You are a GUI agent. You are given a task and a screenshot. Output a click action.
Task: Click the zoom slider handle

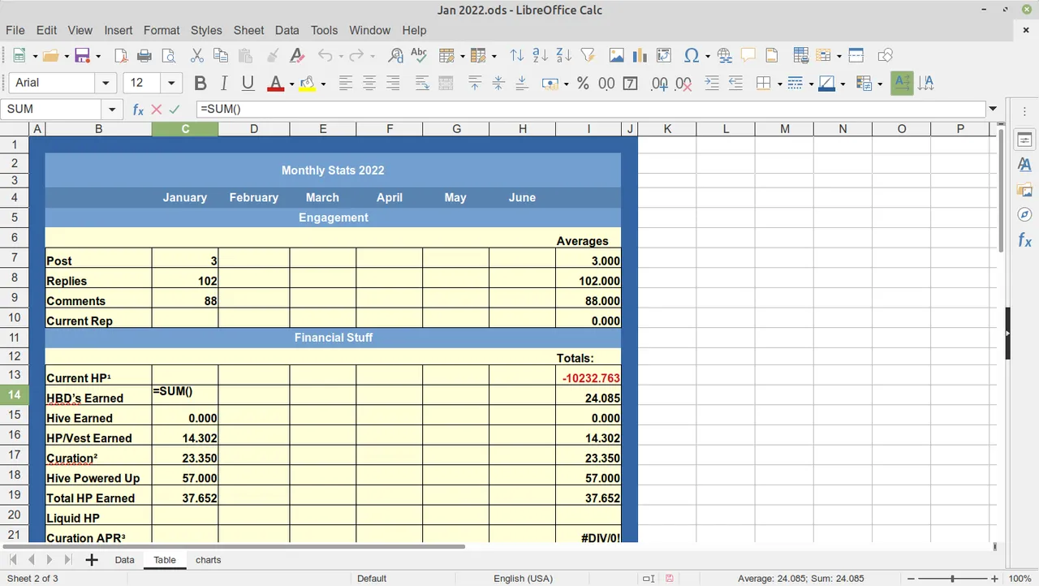[952, 579]
